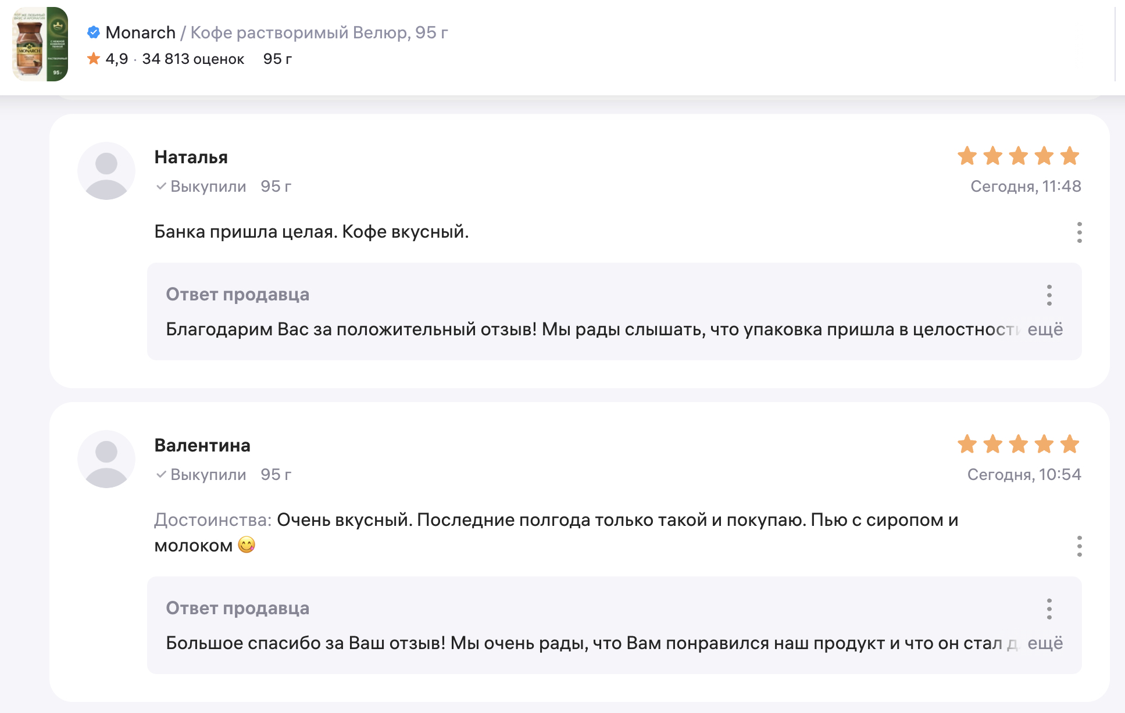The height and width of the screenshot is (713, 1125).
Task: Expand seller reply to Наталья with ещё
Action: (1045, 329)
